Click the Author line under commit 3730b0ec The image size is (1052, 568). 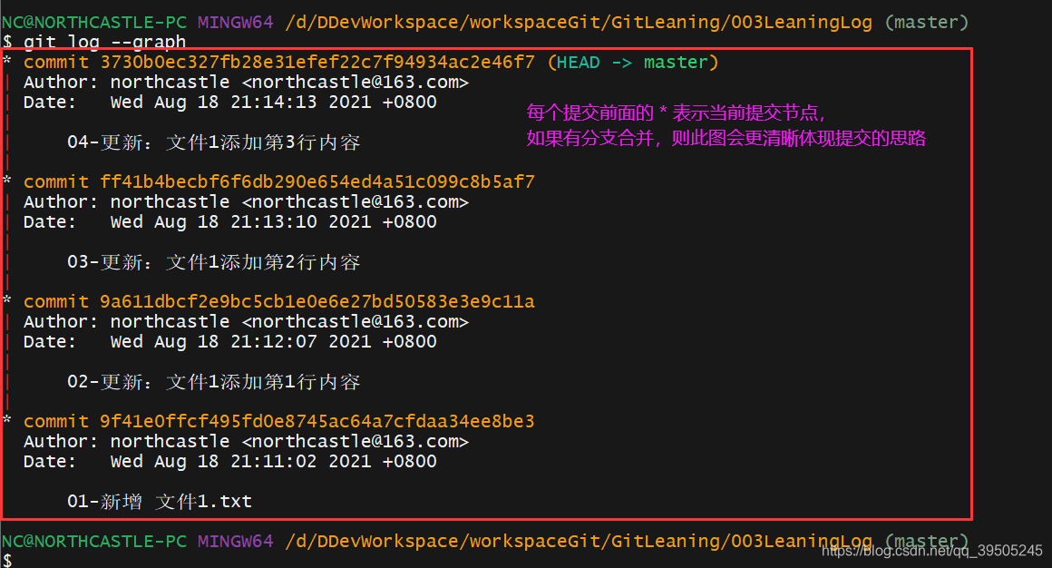point(247,83)
